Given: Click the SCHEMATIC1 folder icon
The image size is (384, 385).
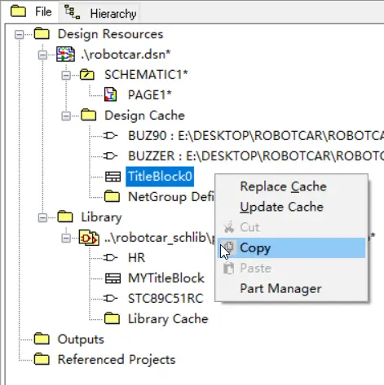Looking at the screenshot, I should point(87,75).
